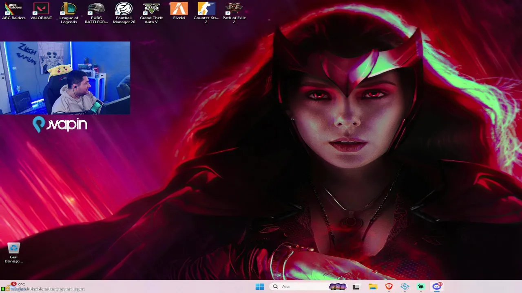This screenshot has width=522, height=293.
Task: Open Task View from the taskbar
Action: coord(356,286)
